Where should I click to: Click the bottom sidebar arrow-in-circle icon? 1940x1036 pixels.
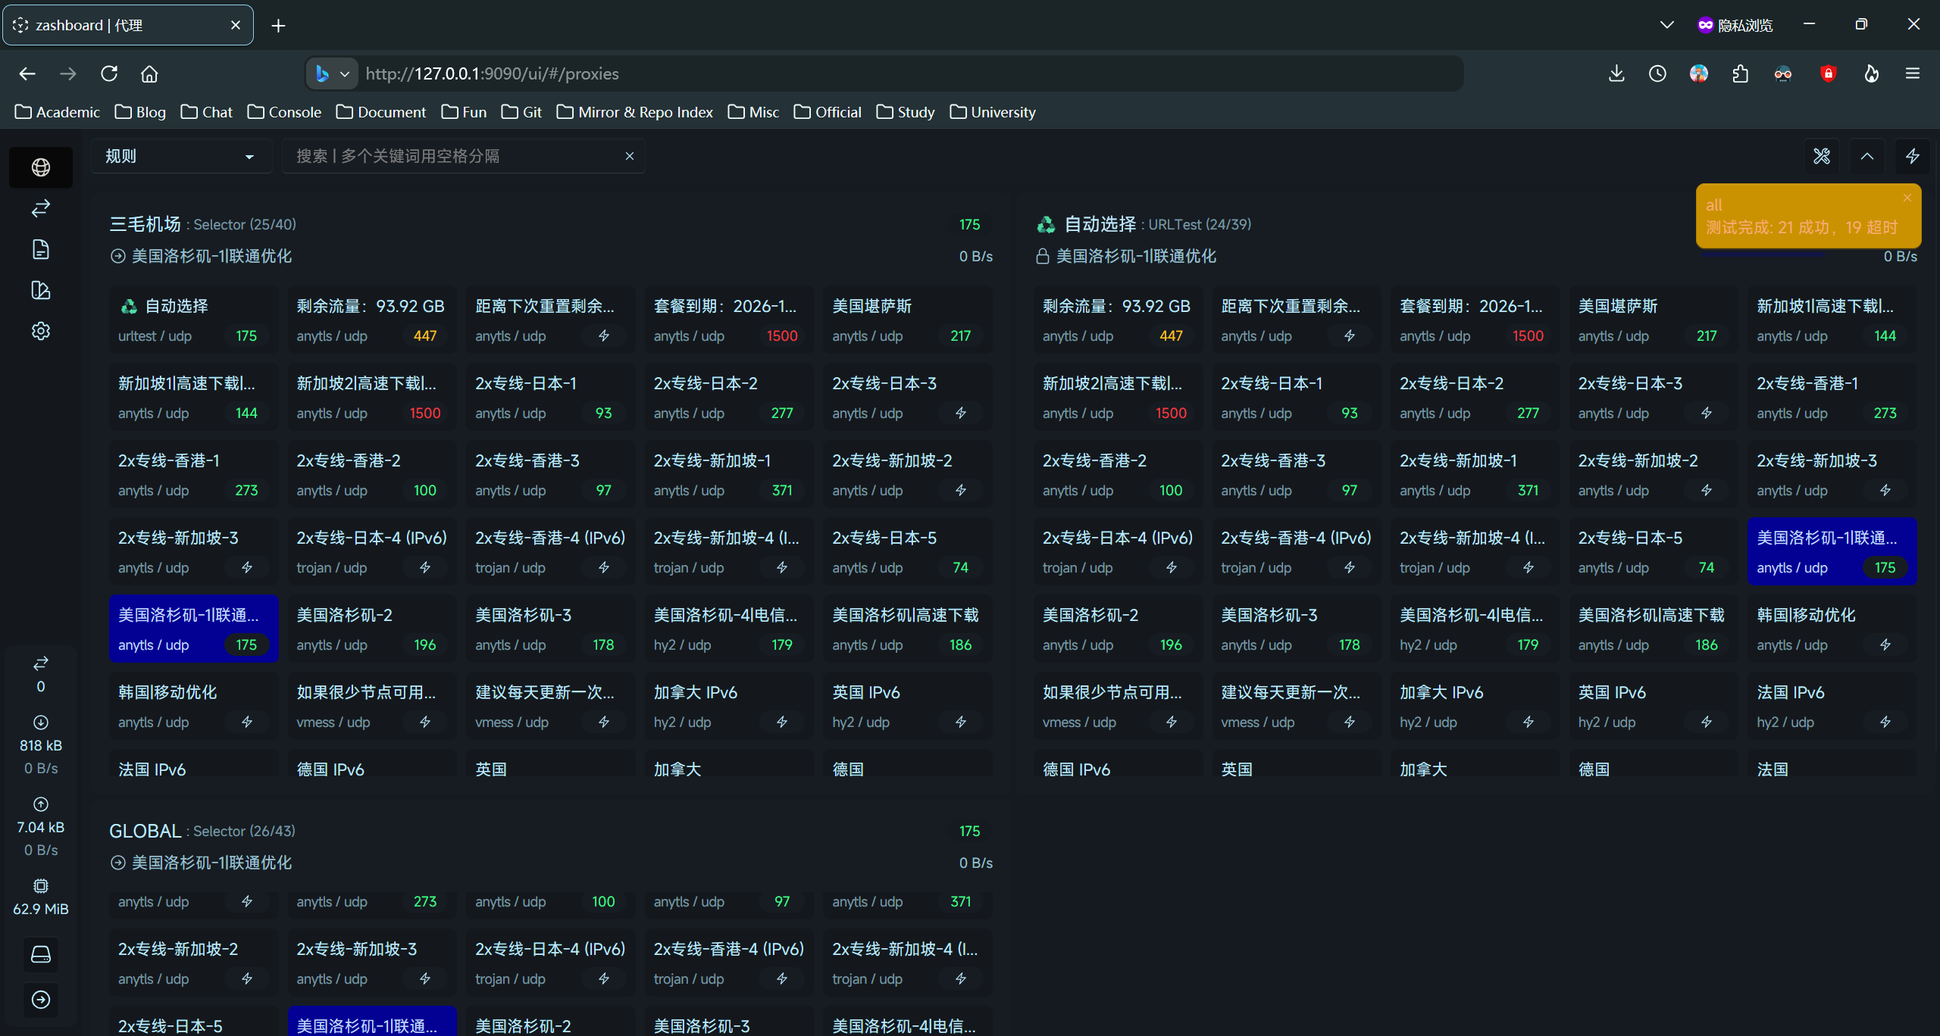coord(41,1000)
